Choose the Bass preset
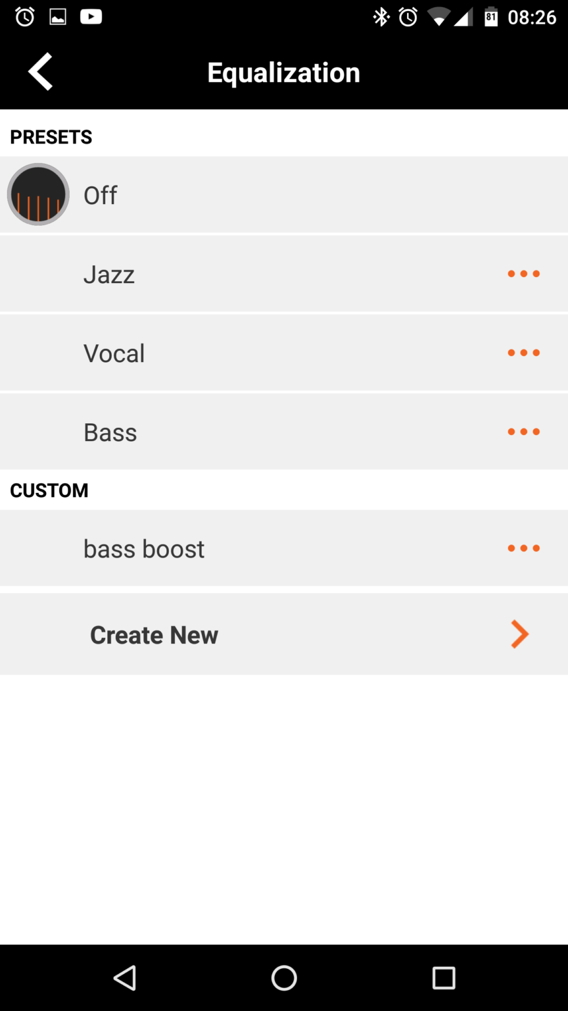The width and height of the screenshot is (568, 1011). pyautogui.click(x=284, y=432)
